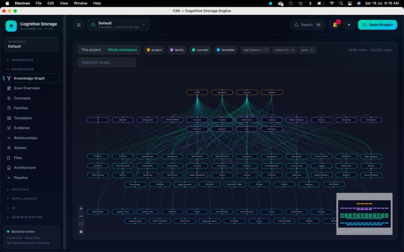Select the React Component template node
404x252 pixels.
(x=160, y=221)
